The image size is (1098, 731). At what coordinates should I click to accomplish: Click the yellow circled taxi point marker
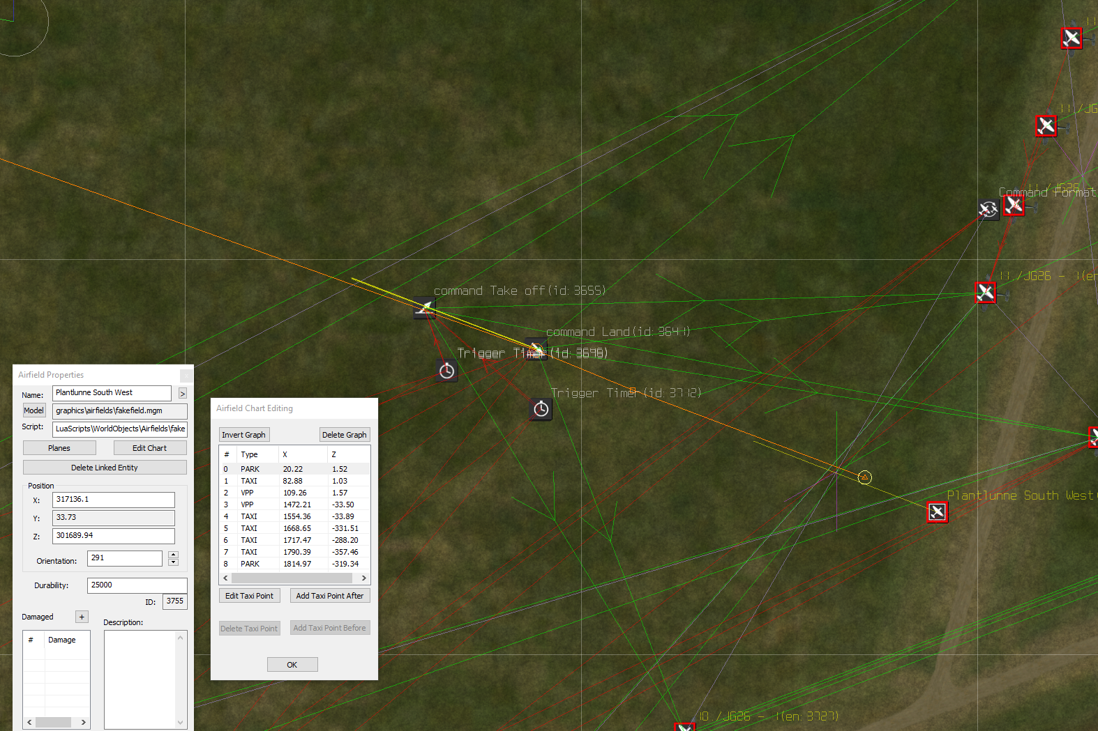[864, 477]
